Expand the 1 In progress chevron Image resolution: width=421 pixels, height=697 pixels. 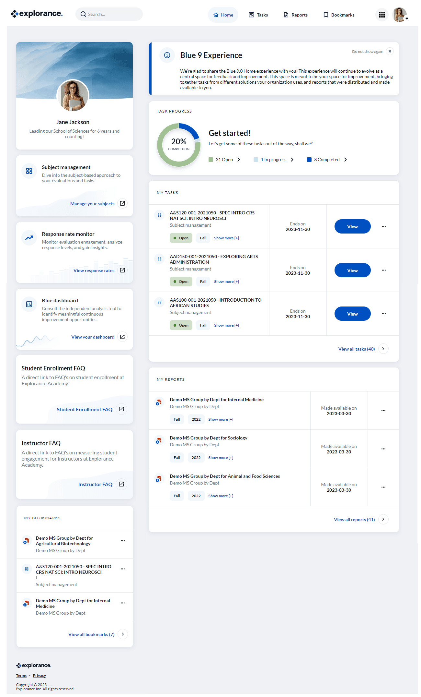[x=292, y=160]
